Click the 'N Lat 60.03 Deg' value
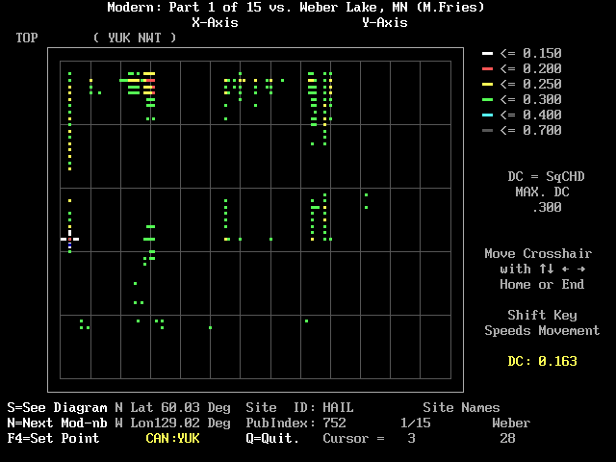This screenshot has height=462, width=616. pos(172,407)
